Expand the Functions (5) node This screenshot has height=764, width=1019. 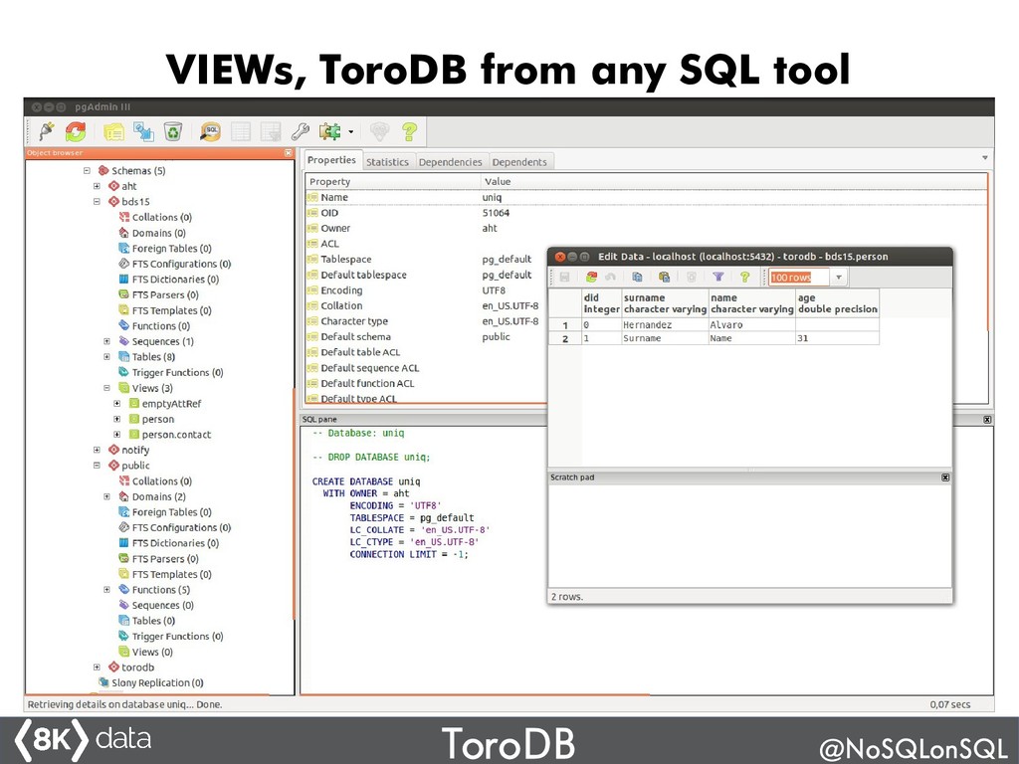click(x=107, y=590)
